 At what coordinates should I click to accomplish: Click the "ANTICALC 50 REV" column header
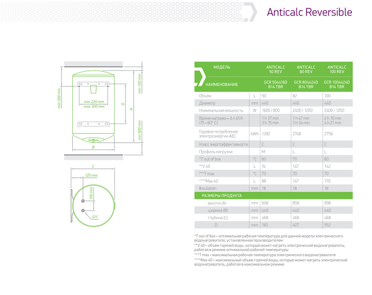coord(275,69)
